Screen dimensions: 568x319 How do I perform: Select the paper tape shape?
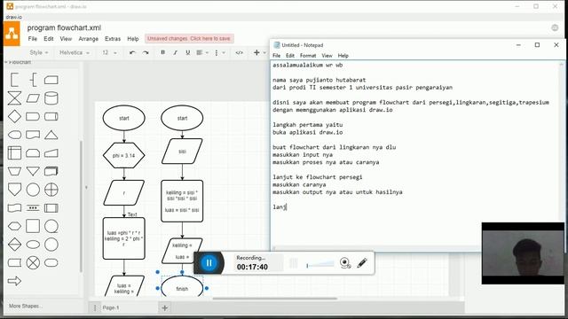point(14,208)
